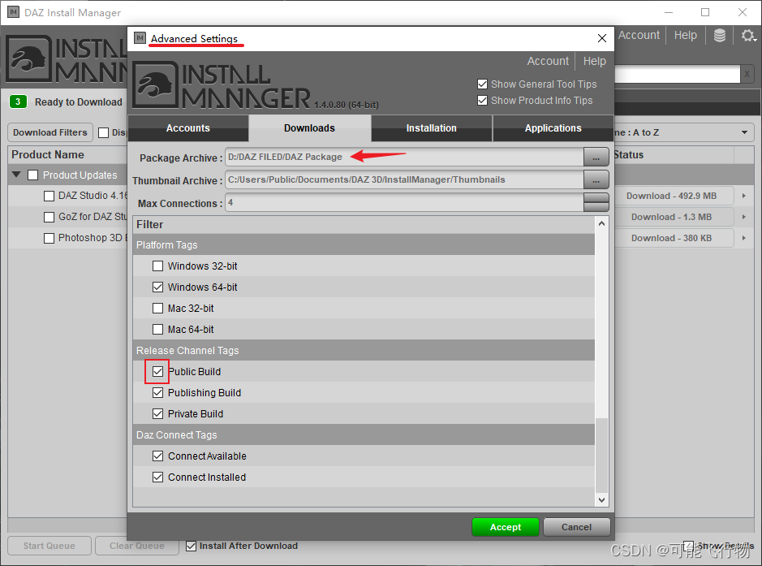Click the DAZ Install Manager title bar icon

pos(13,12)
